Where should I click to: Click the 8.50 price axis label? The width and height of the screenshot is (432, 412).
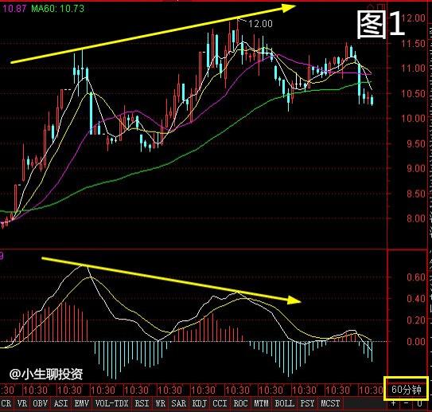416,194
